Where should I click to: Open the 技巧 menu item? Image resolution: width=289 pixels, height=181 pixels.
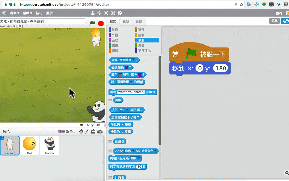(39, 13)
